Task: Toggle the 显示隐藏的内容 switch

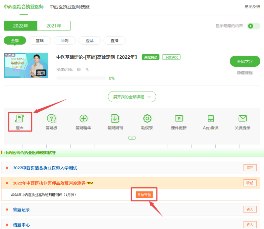Action: [x=253, y=26]
